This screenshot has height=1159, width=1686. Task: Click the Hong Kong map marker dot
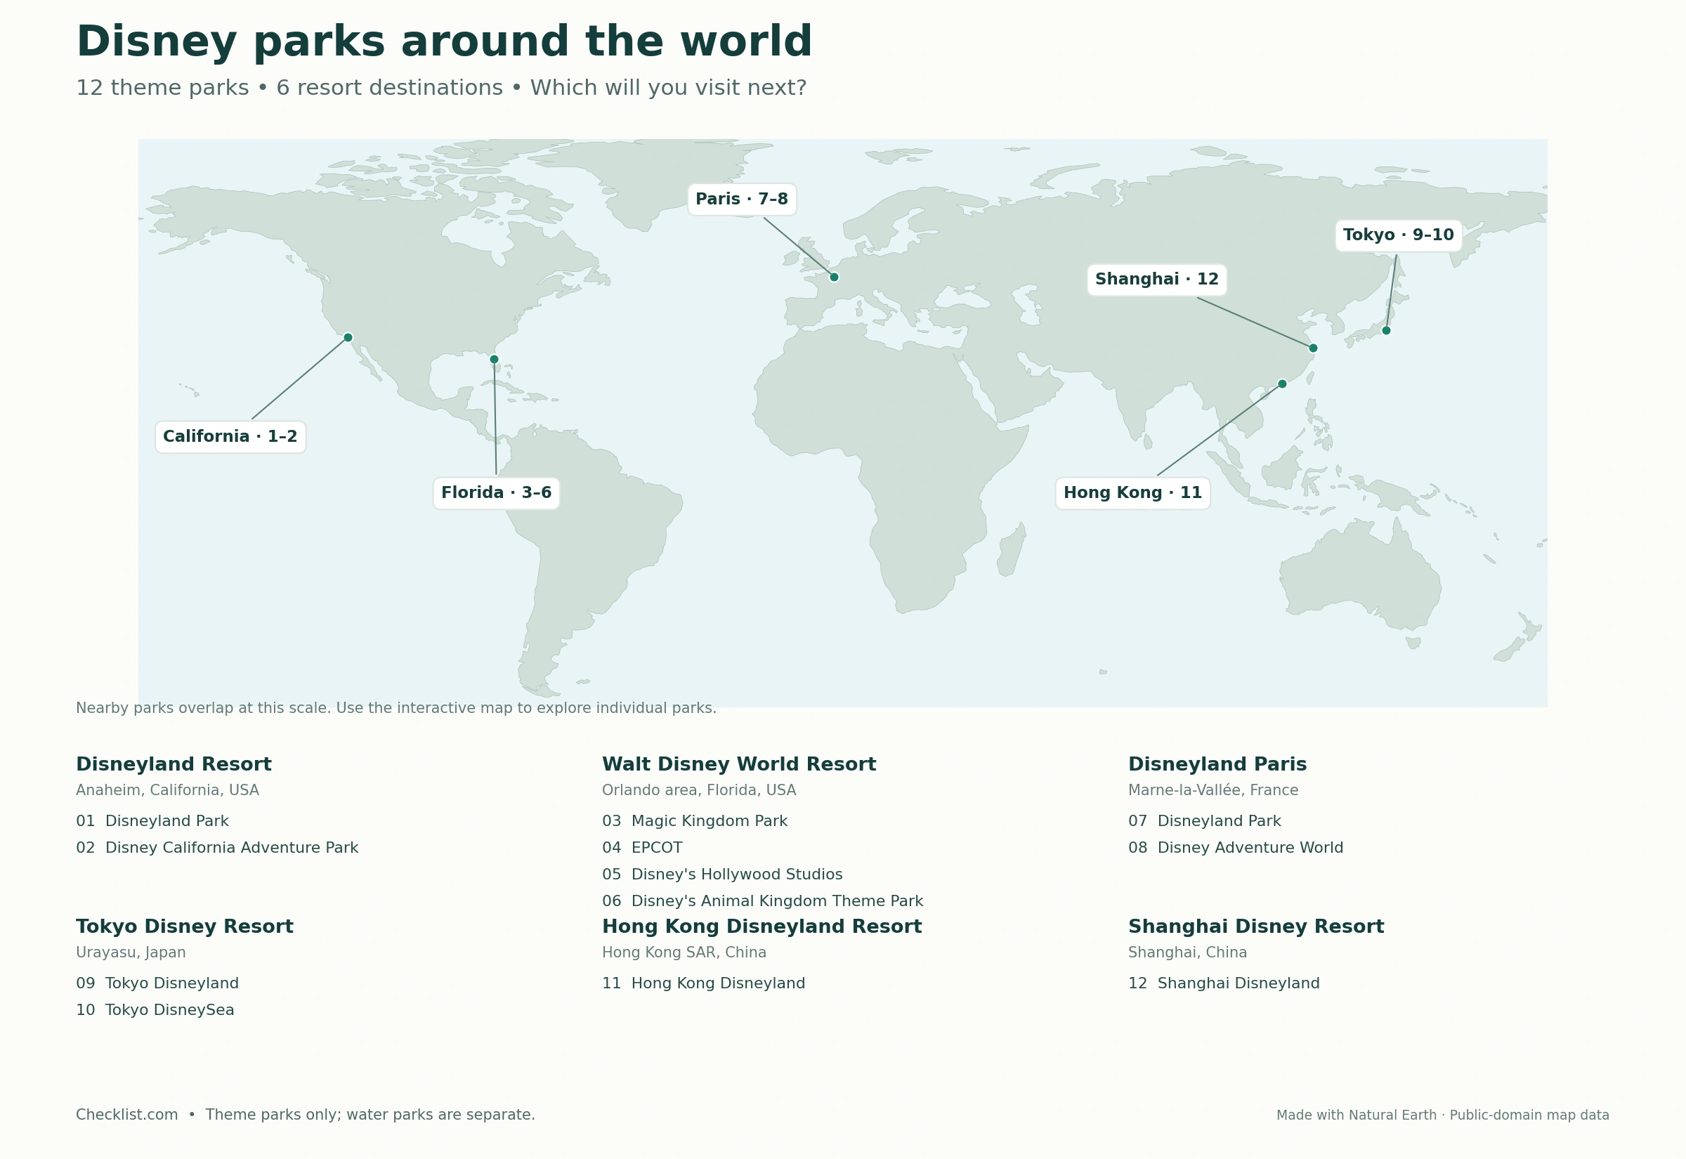[x=1281, y=384]
